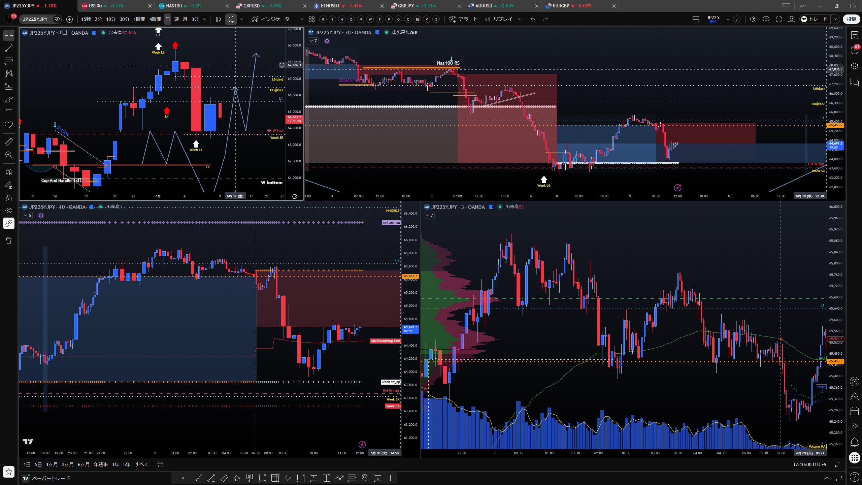Screen dimensions: 862x485
Task: Open the notifications bell icon
Action: pos(854,442)
